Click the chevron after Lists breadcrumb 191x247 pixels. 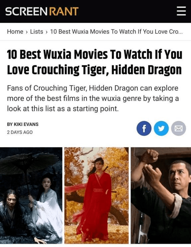click(47, 32)
